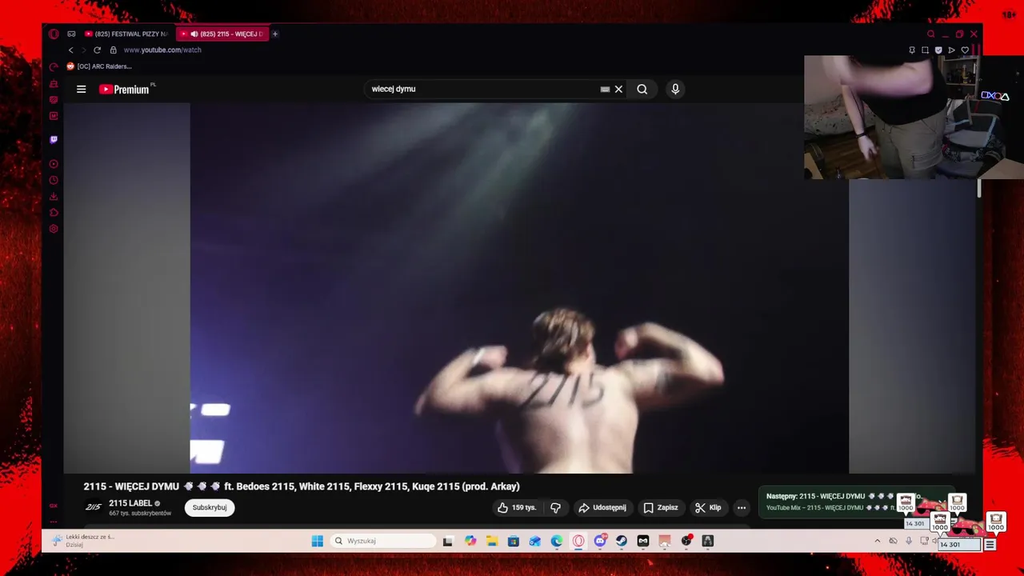Open the YouTube hamburger guide menu
The height and width of the screenshot is (576, 1024).
(x=81, y=89)
